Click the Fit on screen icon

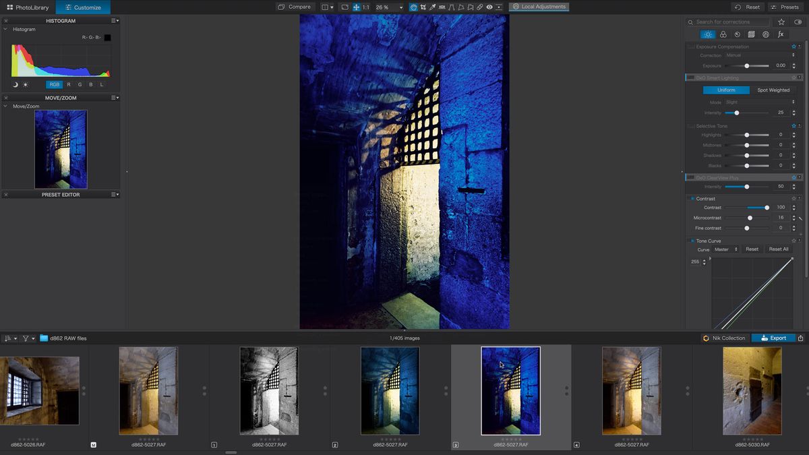(344, 7)
